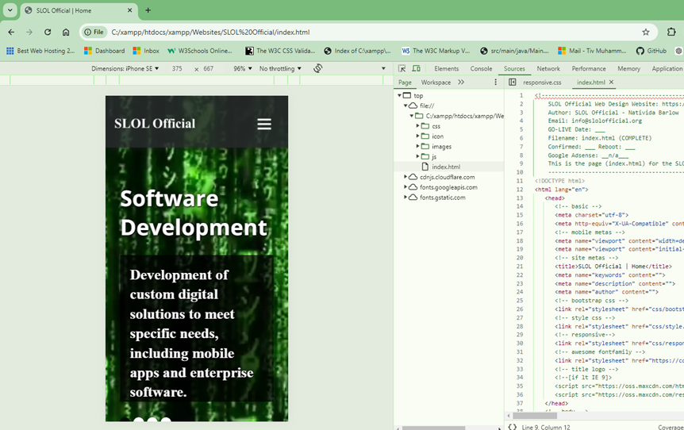This screenshot has width=684, height=430.
Task: Click the browser forward arrow
Action: tap(29, 33)
